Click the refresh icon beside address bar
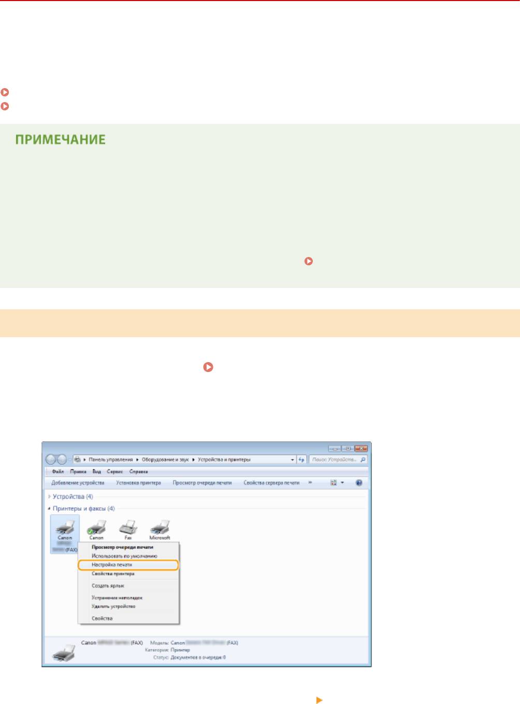 click(x=301, y=459)
